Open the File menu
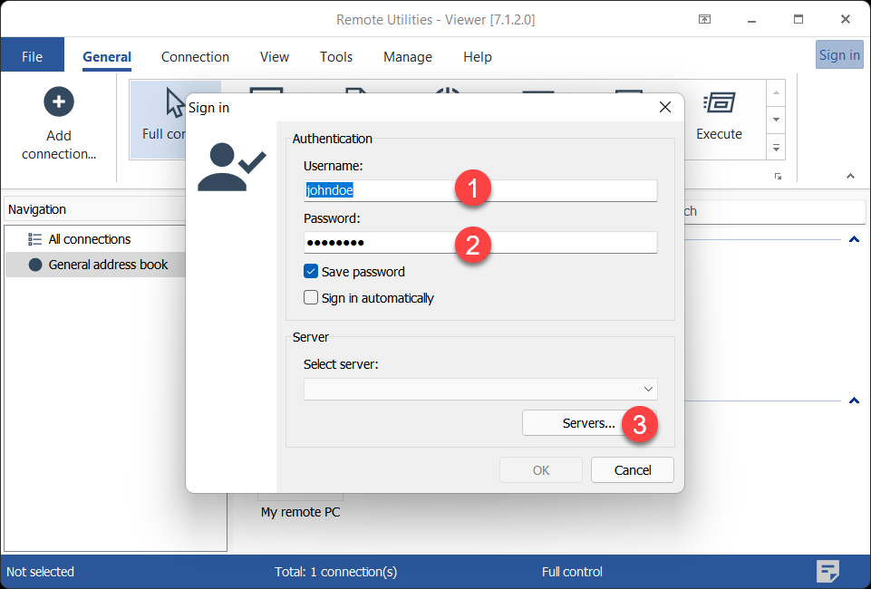871x589 pixels. pyautogui.click(x=32, y=56)
